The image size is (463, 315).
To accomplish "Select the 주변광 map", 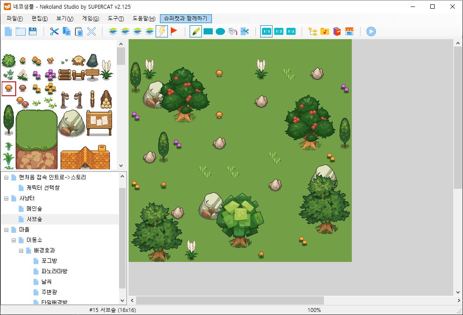I will coord(49,292).
